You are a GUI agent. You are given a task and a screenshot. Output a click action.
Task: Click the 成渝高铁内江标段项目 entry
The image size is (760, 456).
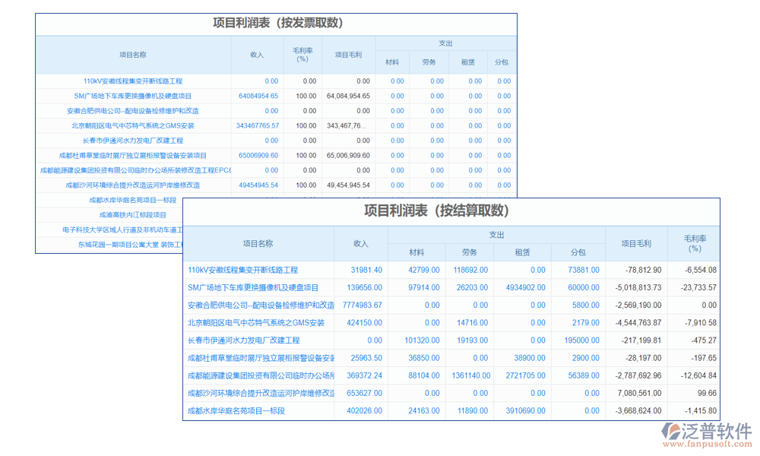click(131, 215)
